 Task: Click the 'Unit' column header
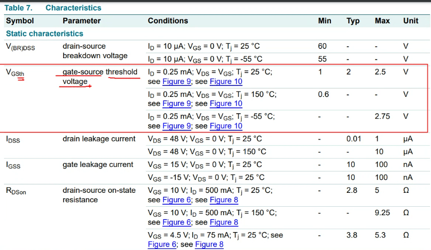click(x=411, y=21)
